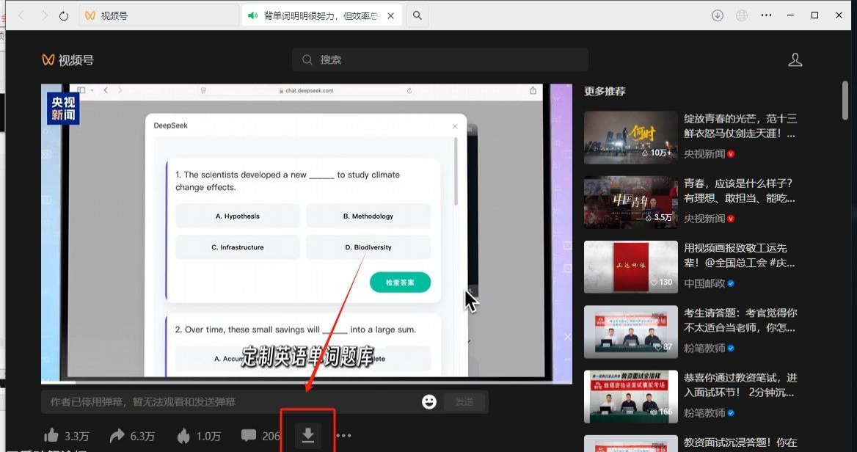This screenshot has width=857, height=452.
Task: Focus the 搜索 search field
Action: tap(440, 59)
